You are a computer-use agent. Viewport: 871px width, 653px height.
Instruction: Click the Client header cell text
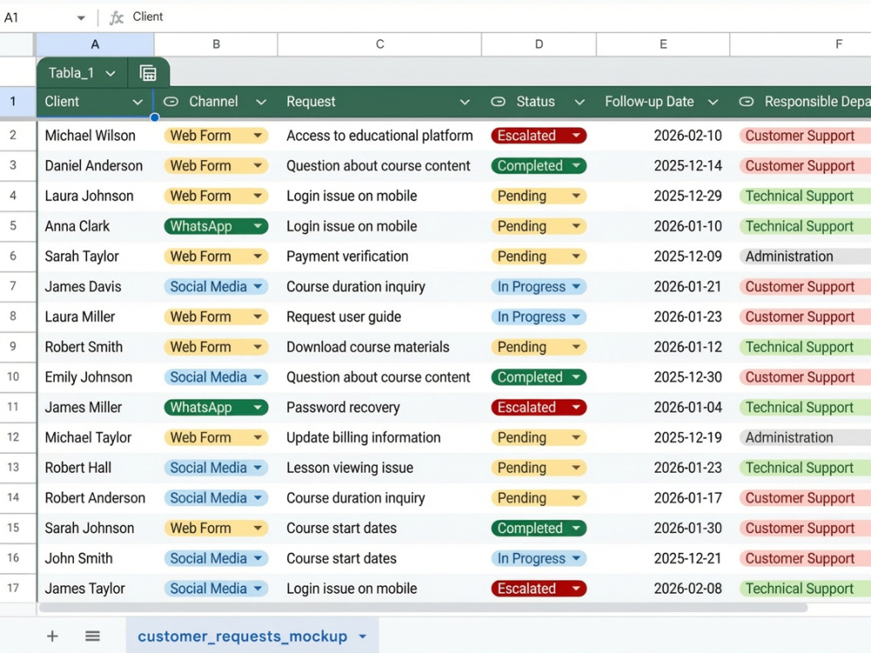(62, 102)
